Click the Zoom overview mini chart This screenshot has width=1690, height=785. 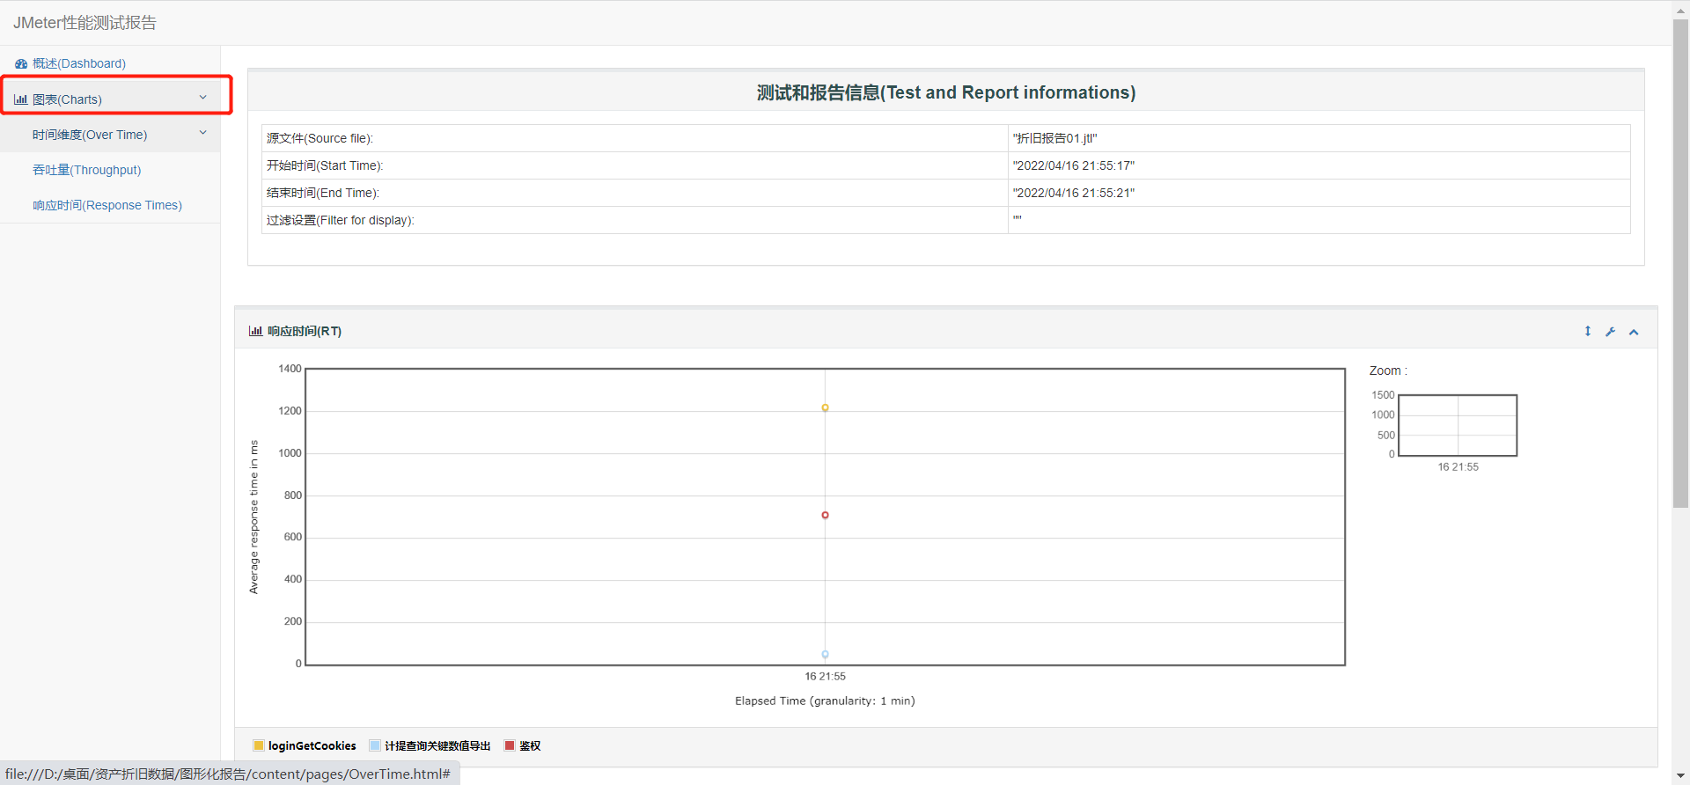pos(1458,425)
